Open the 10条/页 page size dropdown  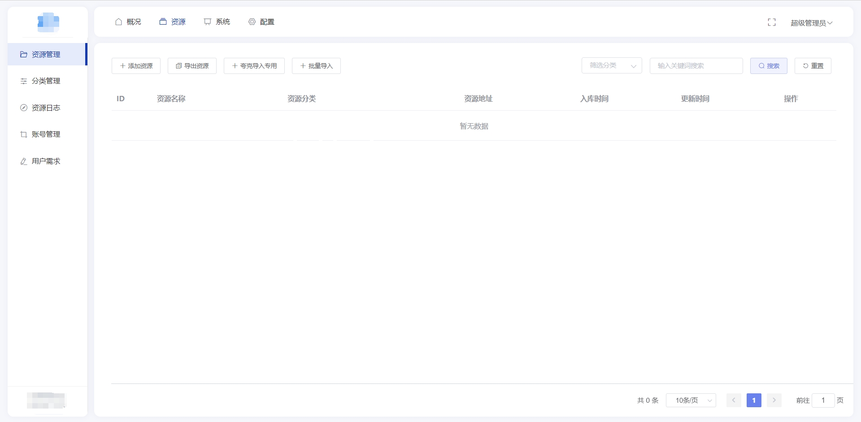[691, 400]
